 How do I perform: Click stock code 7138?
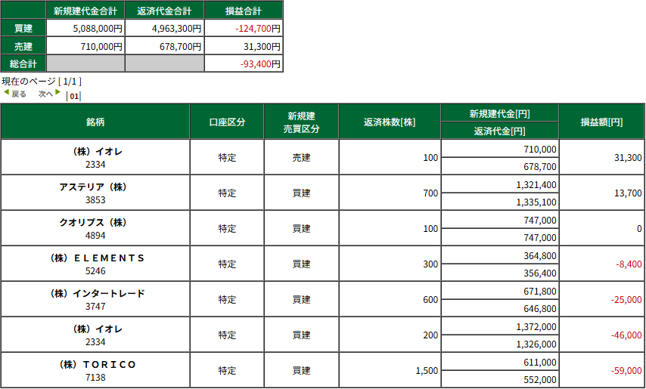point(95,377)
